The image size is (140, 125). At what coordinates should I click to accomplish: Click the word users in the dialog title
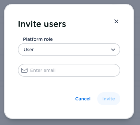(55, 24)
